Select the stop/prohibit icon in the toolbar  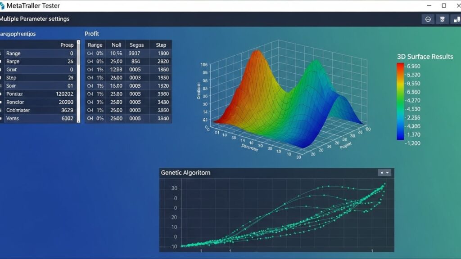[428, 19]
